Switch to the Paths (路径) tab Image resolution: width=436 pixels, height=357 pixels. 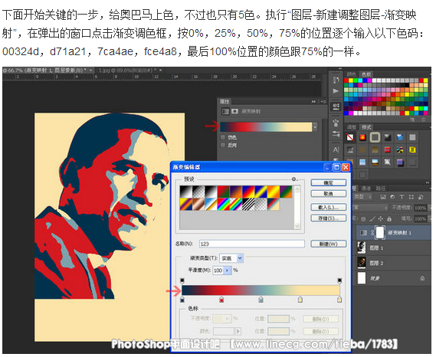coord(381,188)
